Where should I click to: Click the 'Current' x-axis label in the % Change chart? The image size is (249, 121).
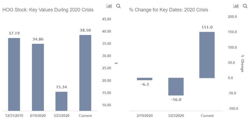click(207, 116)
